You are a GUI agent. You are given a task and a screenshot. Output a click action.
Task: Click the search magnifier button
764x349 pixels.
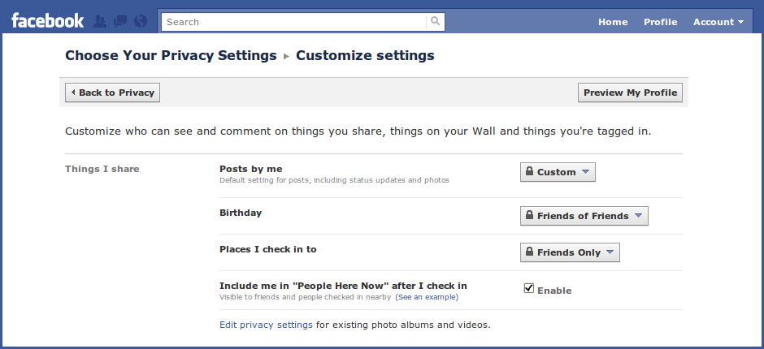pos(436,22)
